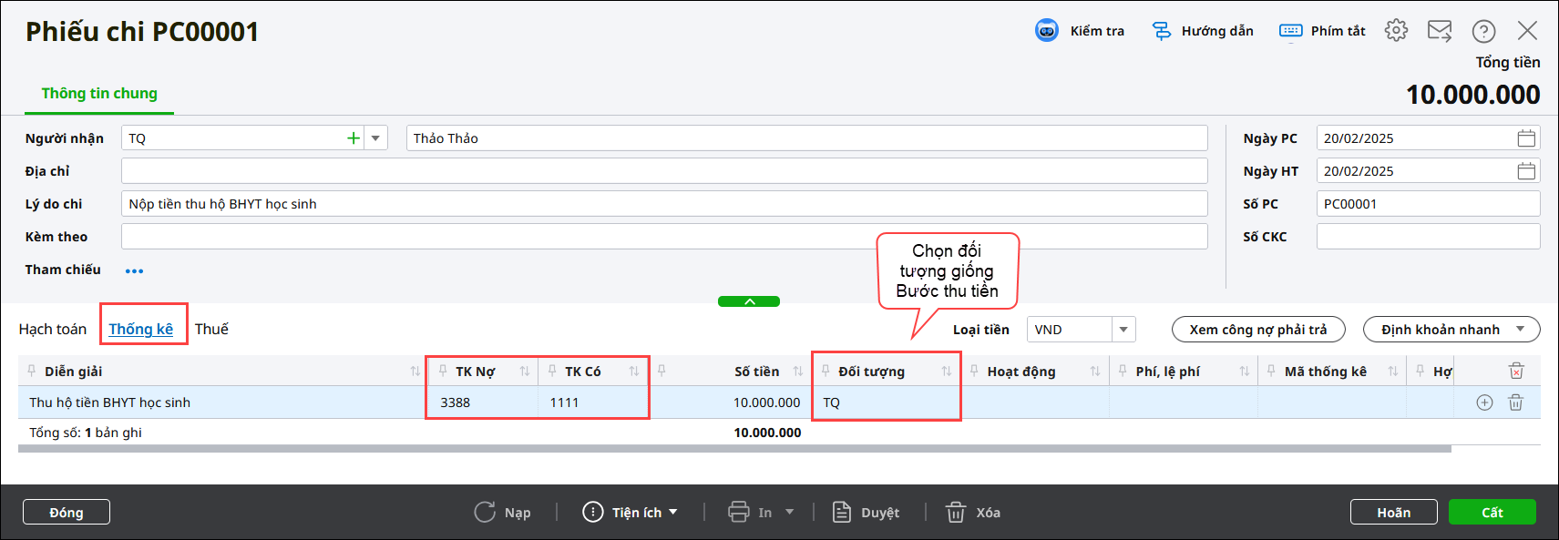This screenshot has width=1559, height=540.
Task: Sort by Mã thống kê column arrows
Action: (x=1393, y=372)
